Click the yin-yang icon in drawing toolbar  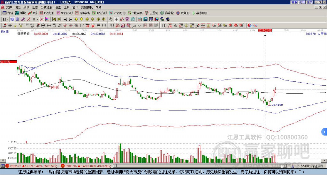[x=249, y=26]
